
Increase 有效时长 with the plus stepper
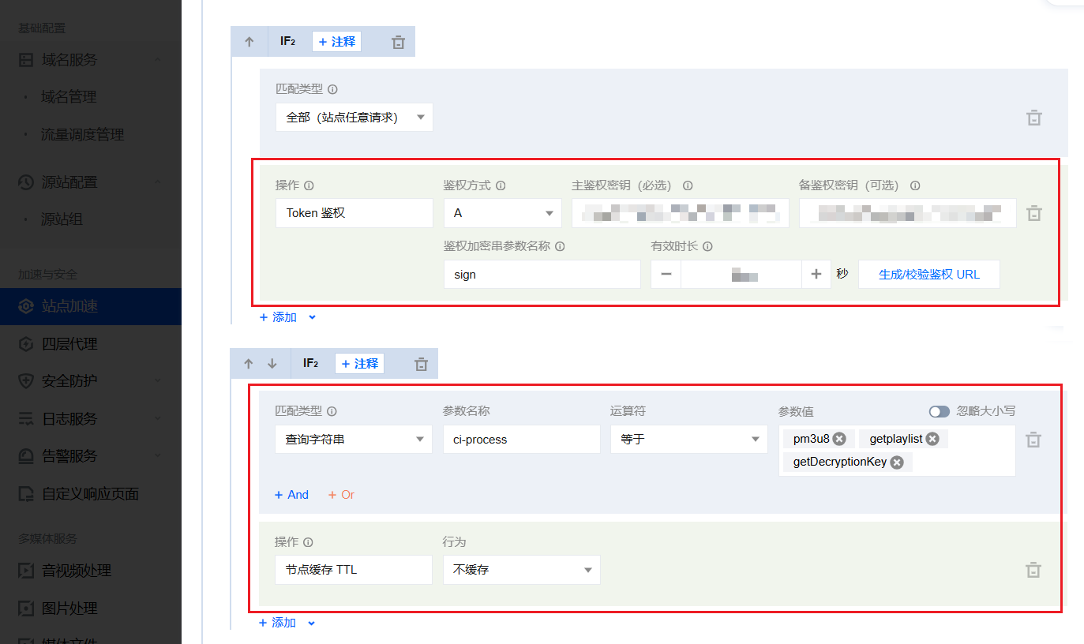816,275
